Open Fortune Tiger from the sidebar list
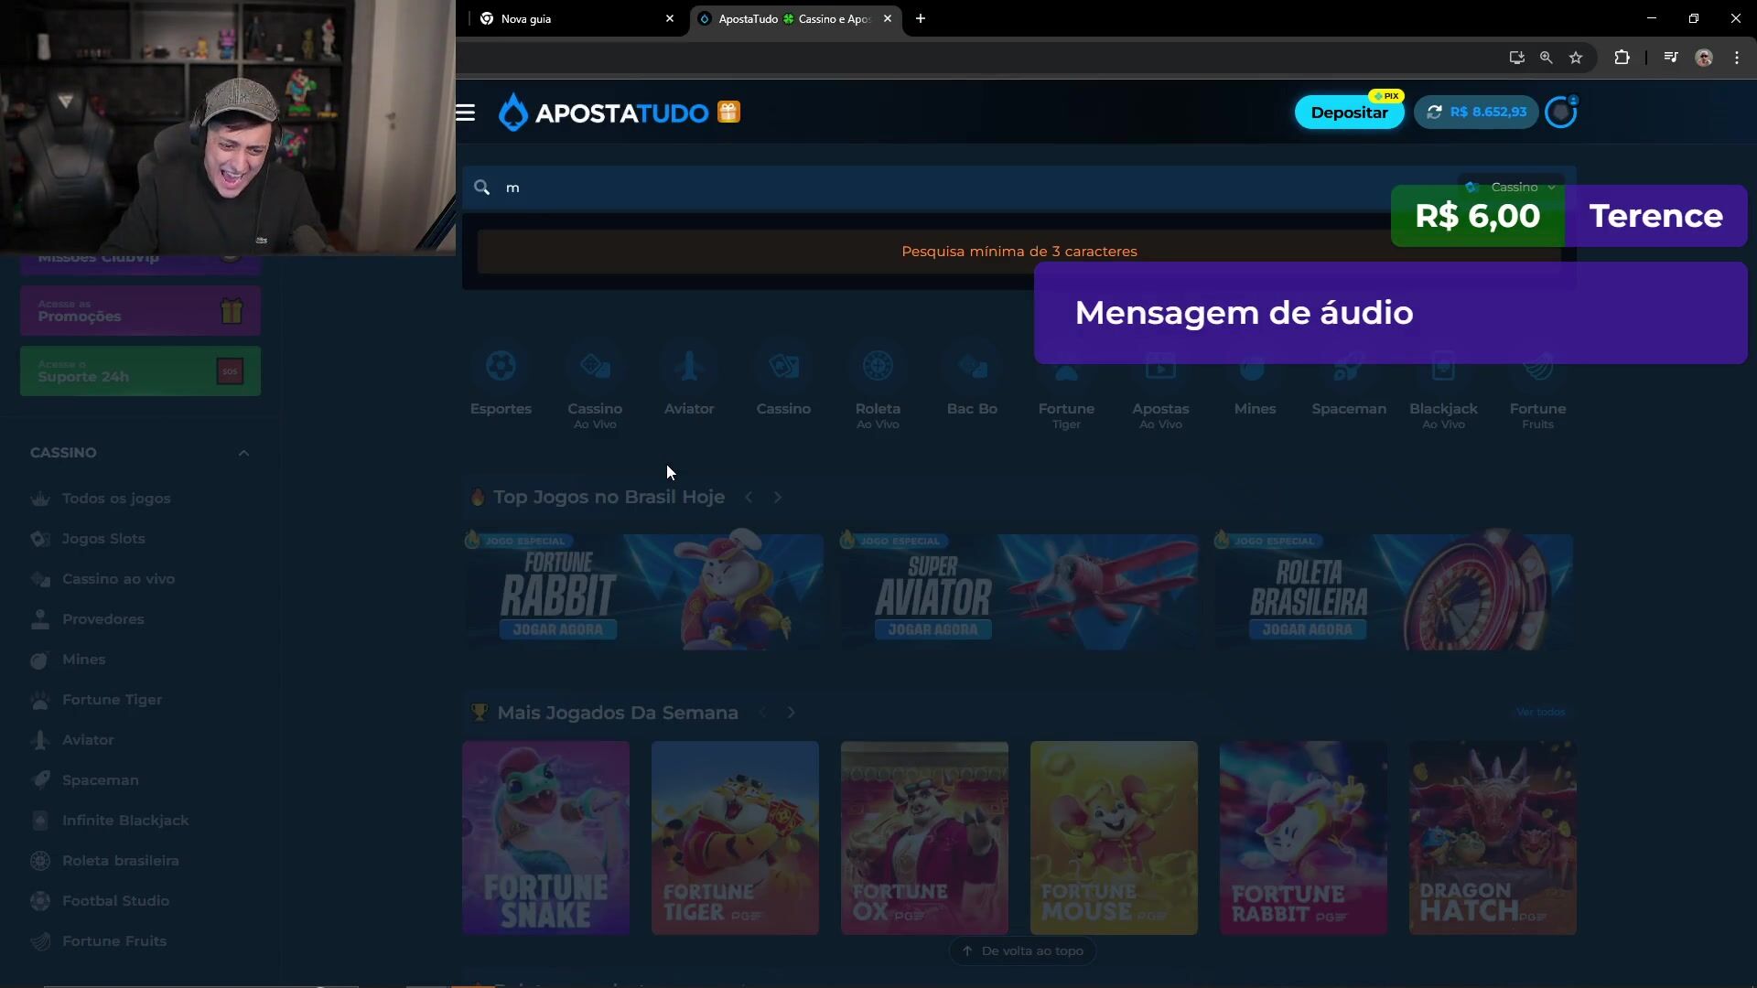 pos(112,700)
